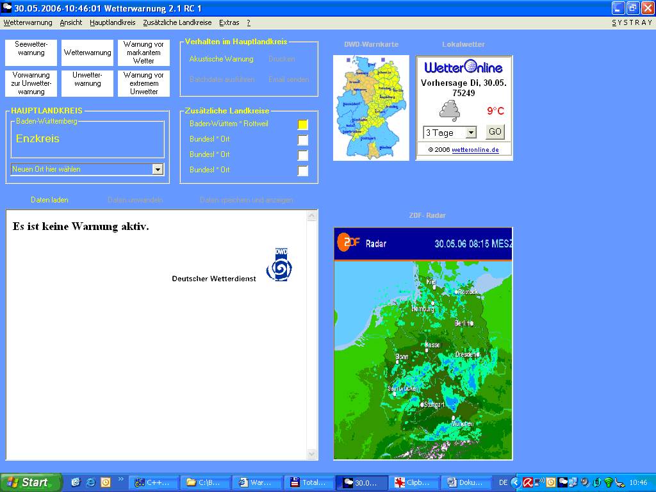The height and width of the screenshot is (492, 656).
Task: Open Internet Explorer from the quick launch bar
Action: pos(90,482)
